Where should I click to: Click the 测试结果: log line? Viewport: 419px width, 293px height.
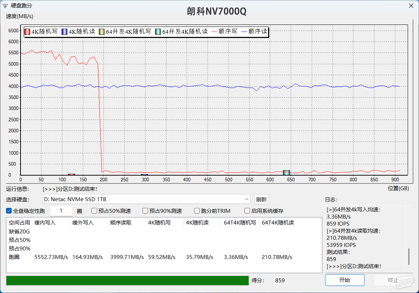338,252
